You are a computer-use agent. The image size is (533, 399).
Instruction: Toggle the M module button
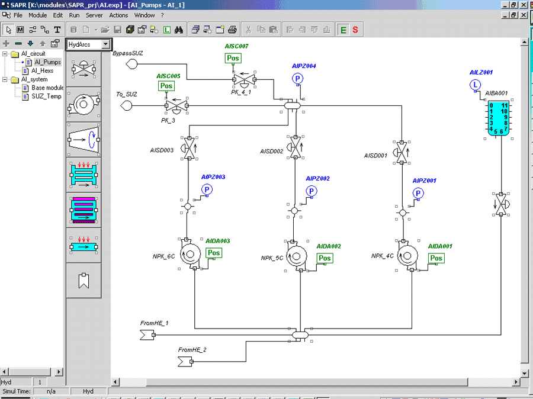20,30
